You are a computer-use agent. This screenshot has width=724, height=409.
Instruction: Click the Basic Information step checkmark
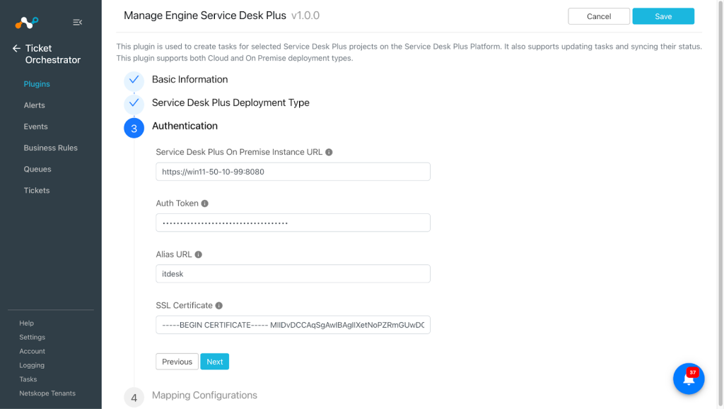pos(134,81)
